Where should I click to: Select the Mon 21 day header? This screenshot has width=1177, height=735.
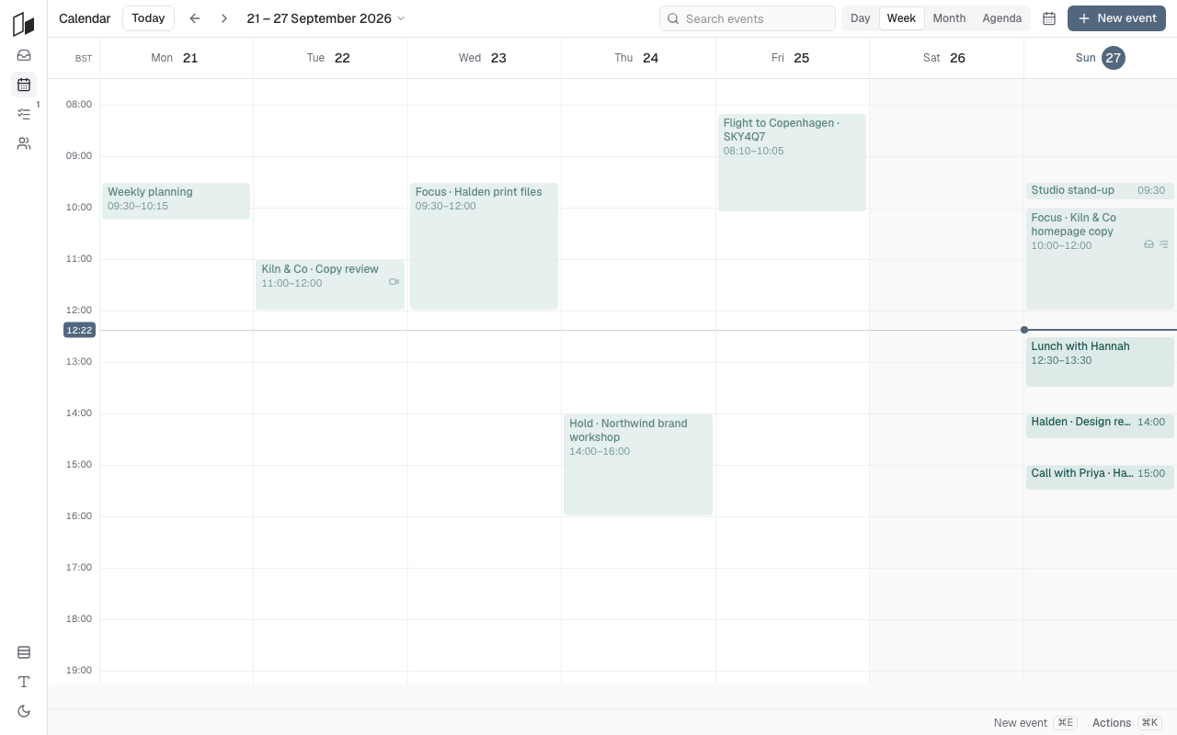pyautogui.click(x=176, y=58)
